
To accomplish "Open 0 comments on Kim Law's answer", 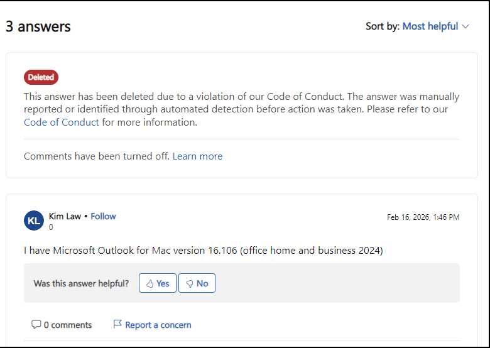I will coord(62,325).
